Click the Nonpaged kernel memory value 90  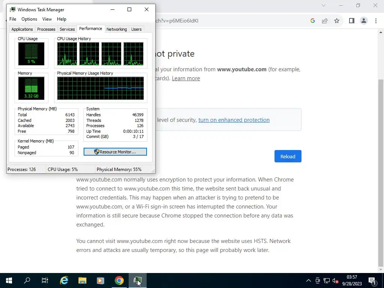coord(72,153)
